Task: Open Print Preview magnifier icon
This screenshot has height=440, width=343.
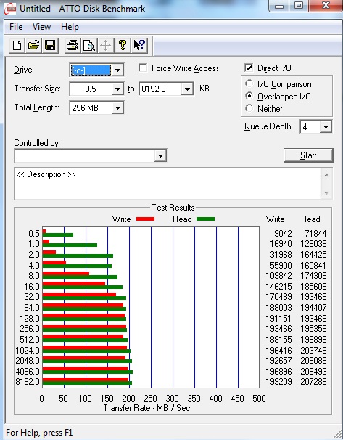Action: pos(89,45)
